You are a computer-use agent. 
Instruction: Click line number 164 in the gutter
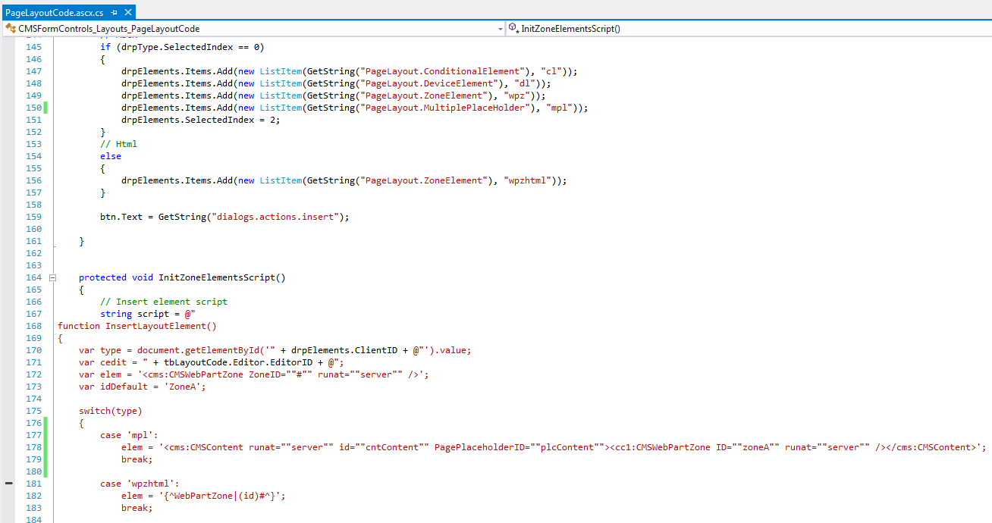tap(33, 277)
